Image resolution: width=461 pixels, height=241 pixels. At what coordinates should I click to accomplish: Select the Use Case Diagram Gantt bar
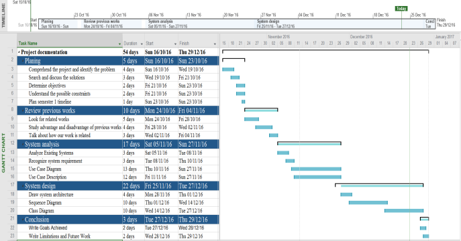(316, 169)
